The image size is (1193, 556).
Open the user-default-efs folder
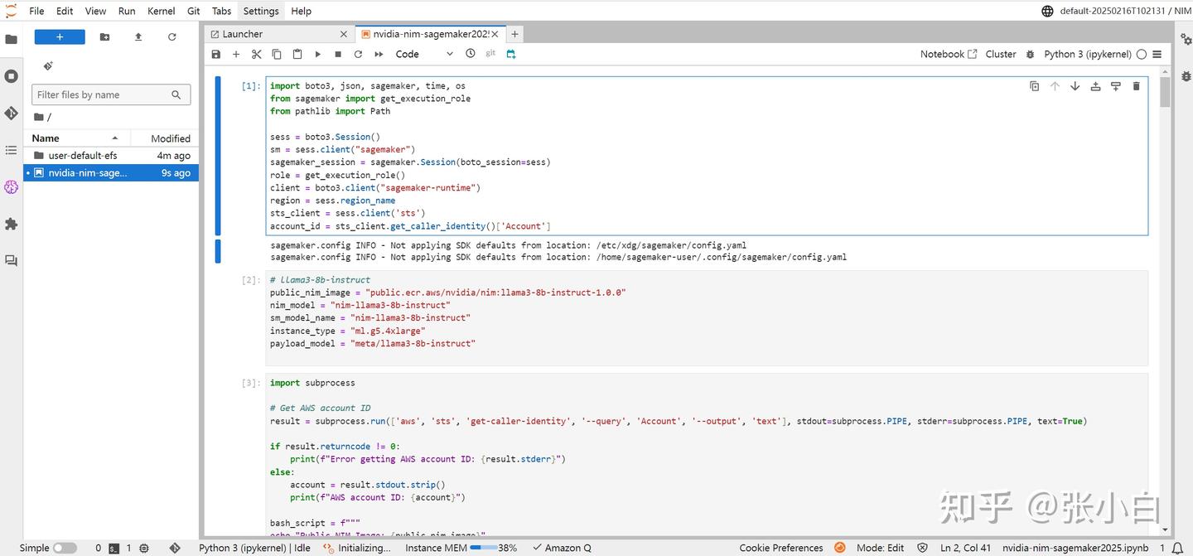111,155
